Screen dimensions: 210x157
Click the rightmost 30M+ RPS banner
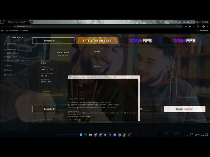(184, 41)
